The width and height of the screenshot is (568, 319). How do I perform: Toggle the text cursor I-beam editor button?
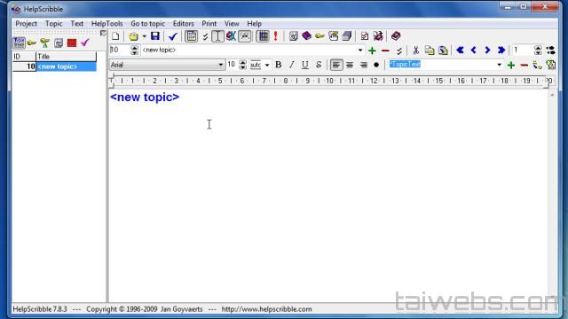tap(217, 36)
